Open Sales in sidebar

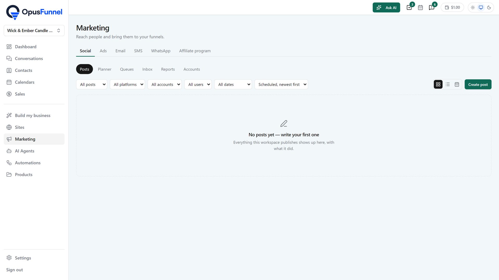(x=34, y=94)
